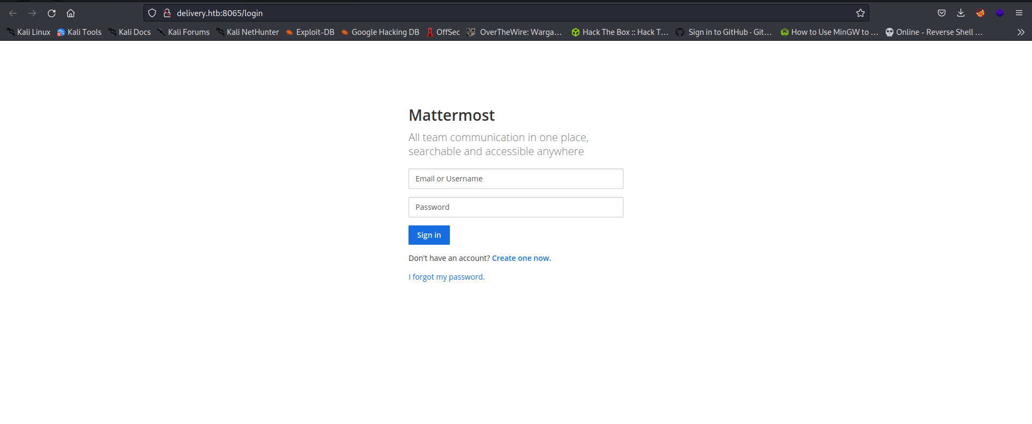This screenshot has height=424, width=1032.
Task: Open the Kali NetHunter bookmark
Action: pos(248,32)
